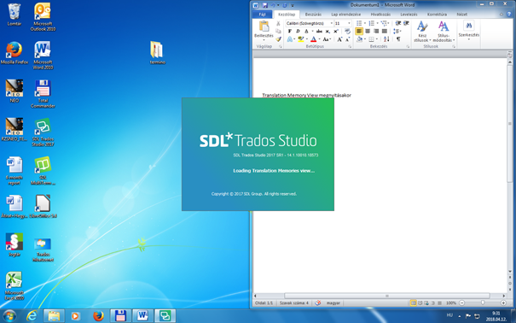This screenshot has width=516, height=323.
Task: Open Total Commander from the taskbar
Action: pos(121,316)
